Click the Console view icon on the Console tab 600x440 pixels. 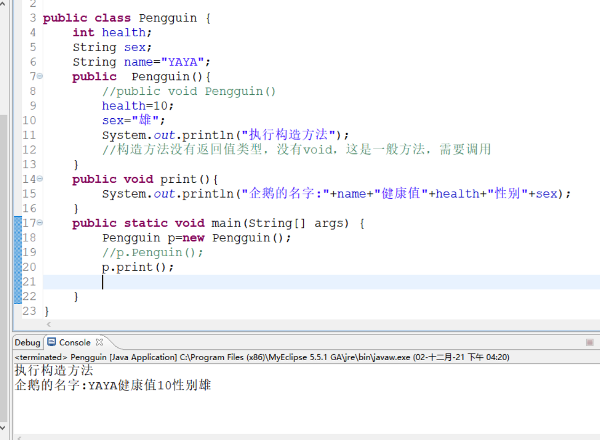coord(51,343)
